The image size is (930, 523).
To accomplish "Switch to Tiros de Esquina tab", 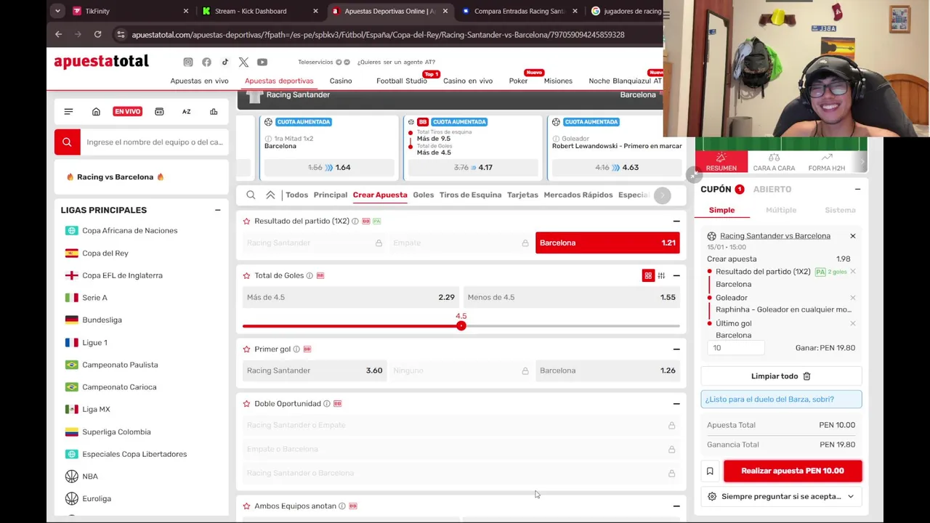I will click(x=470, y=195).
